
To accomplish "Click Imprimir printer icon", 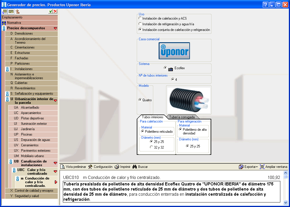I will point(123,167).
